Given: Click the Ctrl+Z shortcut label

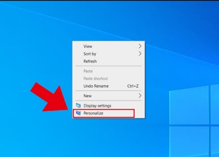Looking at the screenshot, I should 133,86.
